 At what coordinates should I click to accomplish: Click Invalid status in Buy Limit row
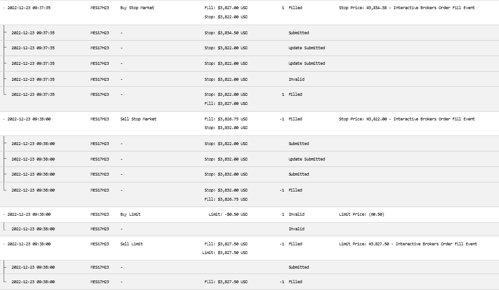(296, 214)
